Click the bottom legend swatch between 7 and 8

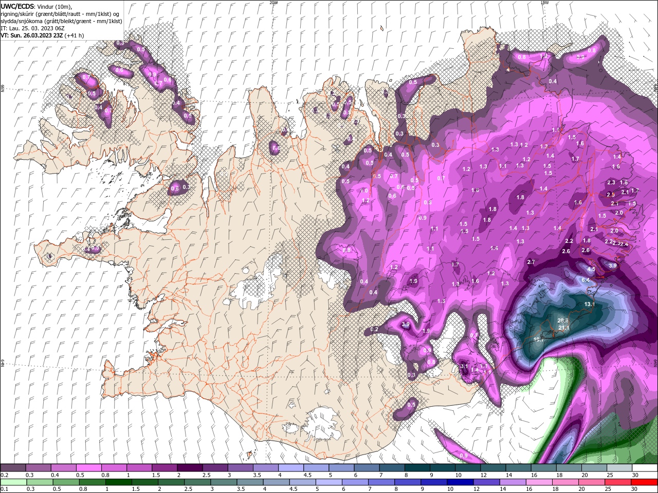click(x=381, y=482)
